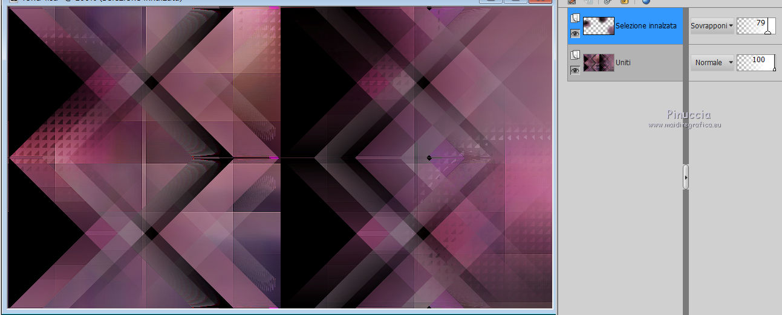782x315 pixels.
Task: Select the Selezione innalzata layer thumbnail
Action: (x=599, y=26)
